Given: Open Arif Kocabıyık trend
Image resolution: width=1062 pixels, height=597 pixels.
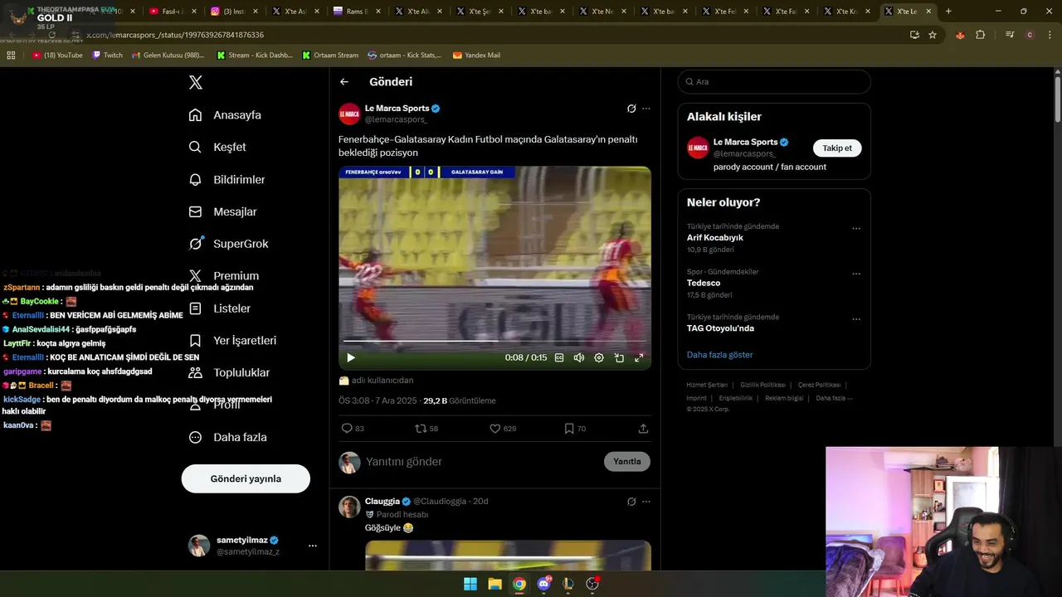Looking at the screenshot, I should coord(715,238).
